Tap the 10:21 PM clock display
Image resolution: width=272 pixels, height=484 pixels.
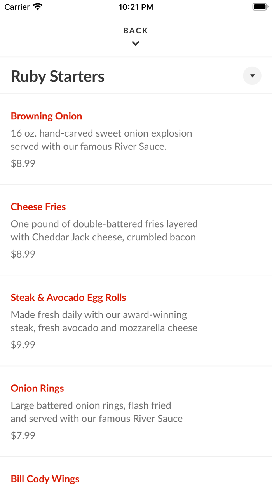point(136,6)
